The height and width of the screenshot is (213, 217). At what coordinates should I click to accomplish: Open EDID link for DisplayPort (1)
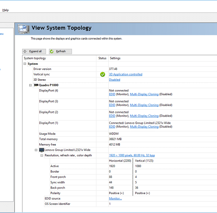tap(112, 127)
